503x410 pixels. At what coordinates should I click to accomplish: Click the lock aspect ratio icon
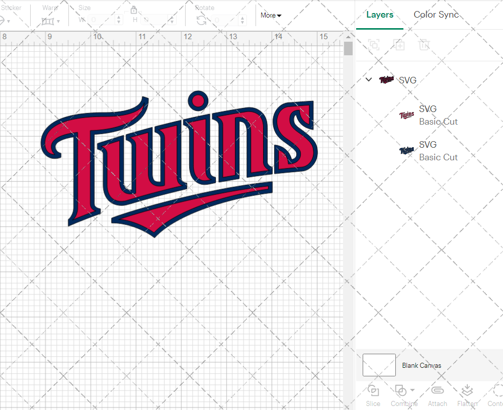point(134,10)
